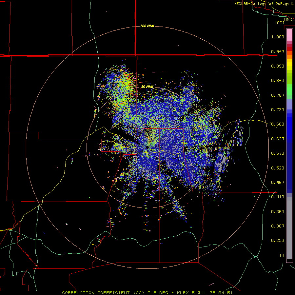Click the 0.520 scale value
Viewport: 295px width, 295px height.
click(x=278, y=168)
